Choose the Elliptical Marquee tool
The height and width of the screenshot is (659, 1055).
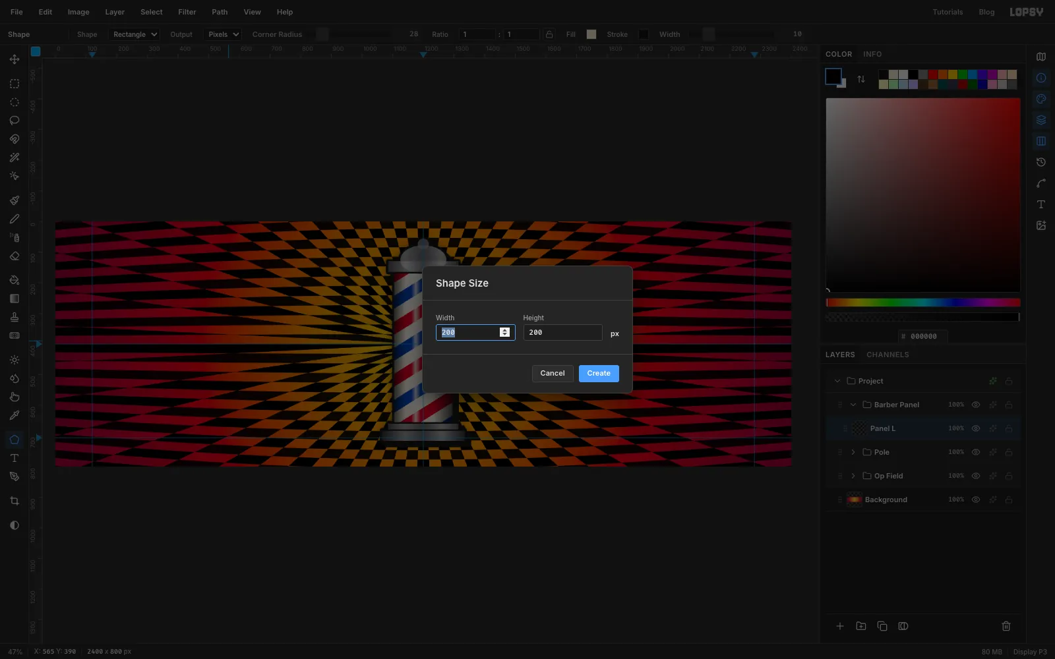coord(14,102)
